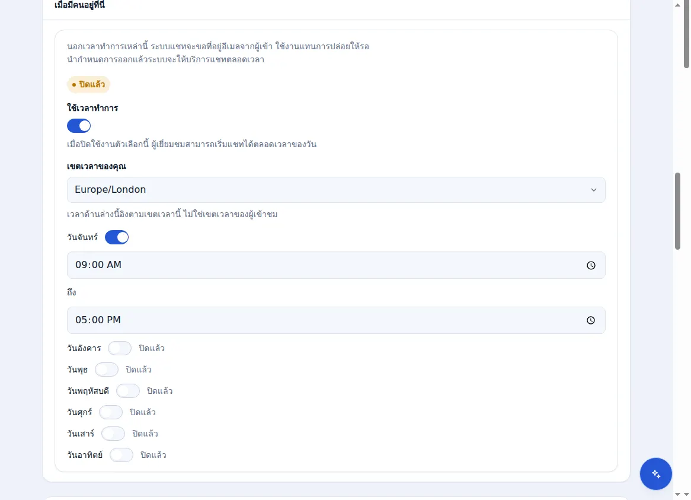Click the ปิดแล้ว label beside วันศุกร์
Viewport: 691px width, 500px height.
[143, 412]
